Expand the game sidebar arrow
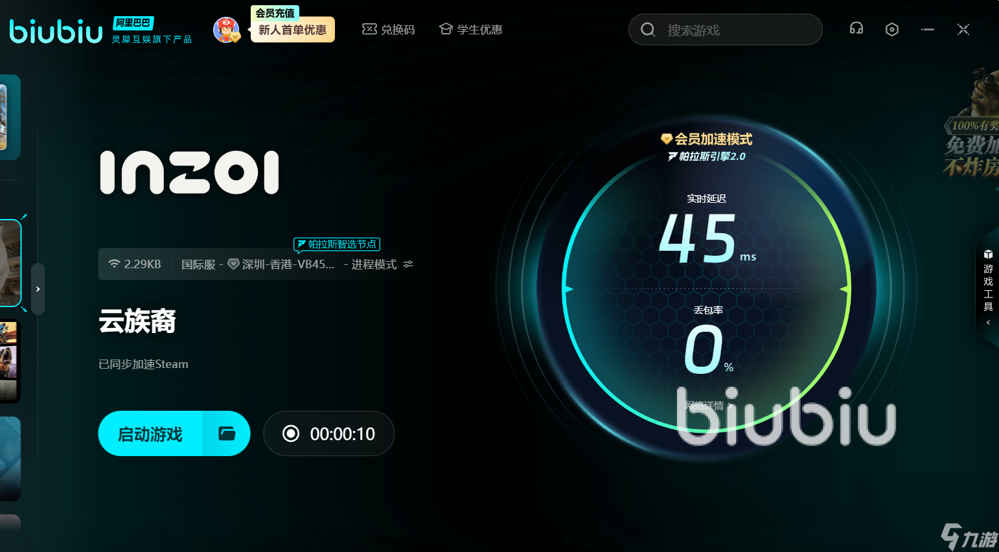 (x=38, y=289)
